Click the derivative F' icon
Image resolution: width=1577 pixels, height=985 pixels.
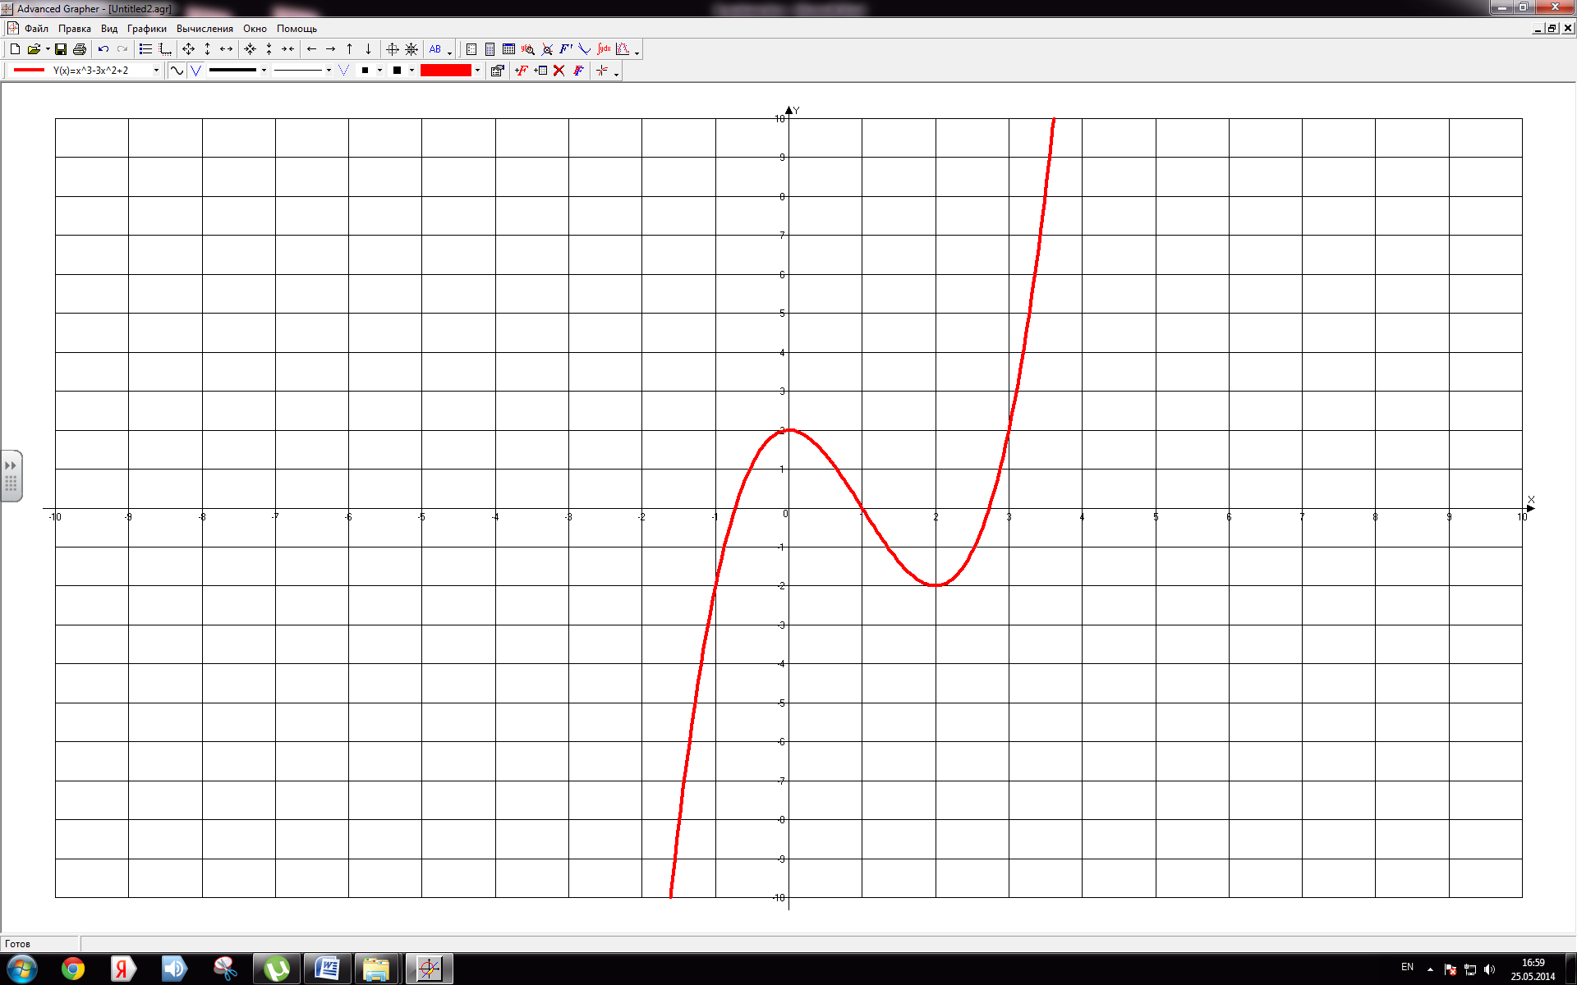tap(566, 49)
